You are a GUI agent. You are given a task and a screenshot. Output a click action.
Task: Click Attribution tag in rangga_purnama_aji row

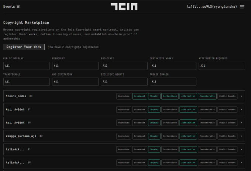tap(188, 136)
